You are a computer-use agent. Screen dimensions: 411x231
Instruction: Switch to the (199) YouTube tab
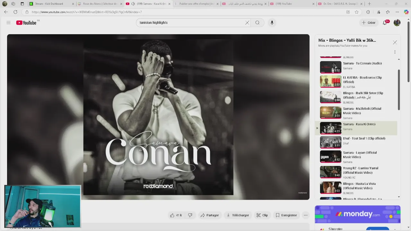point(292,4)
